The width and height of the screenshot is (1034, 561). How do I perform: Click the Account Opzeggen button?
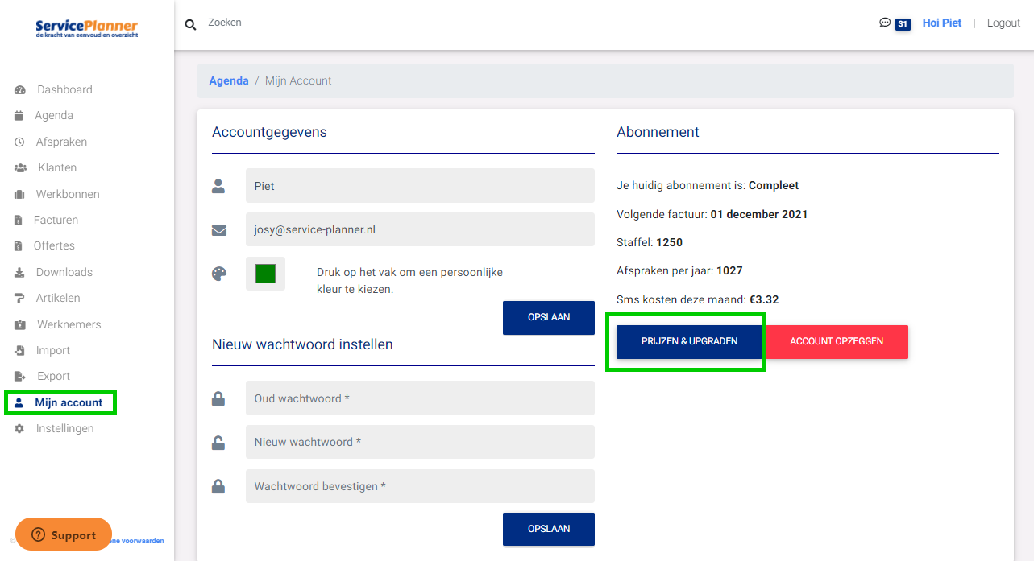tap(837, 341)
